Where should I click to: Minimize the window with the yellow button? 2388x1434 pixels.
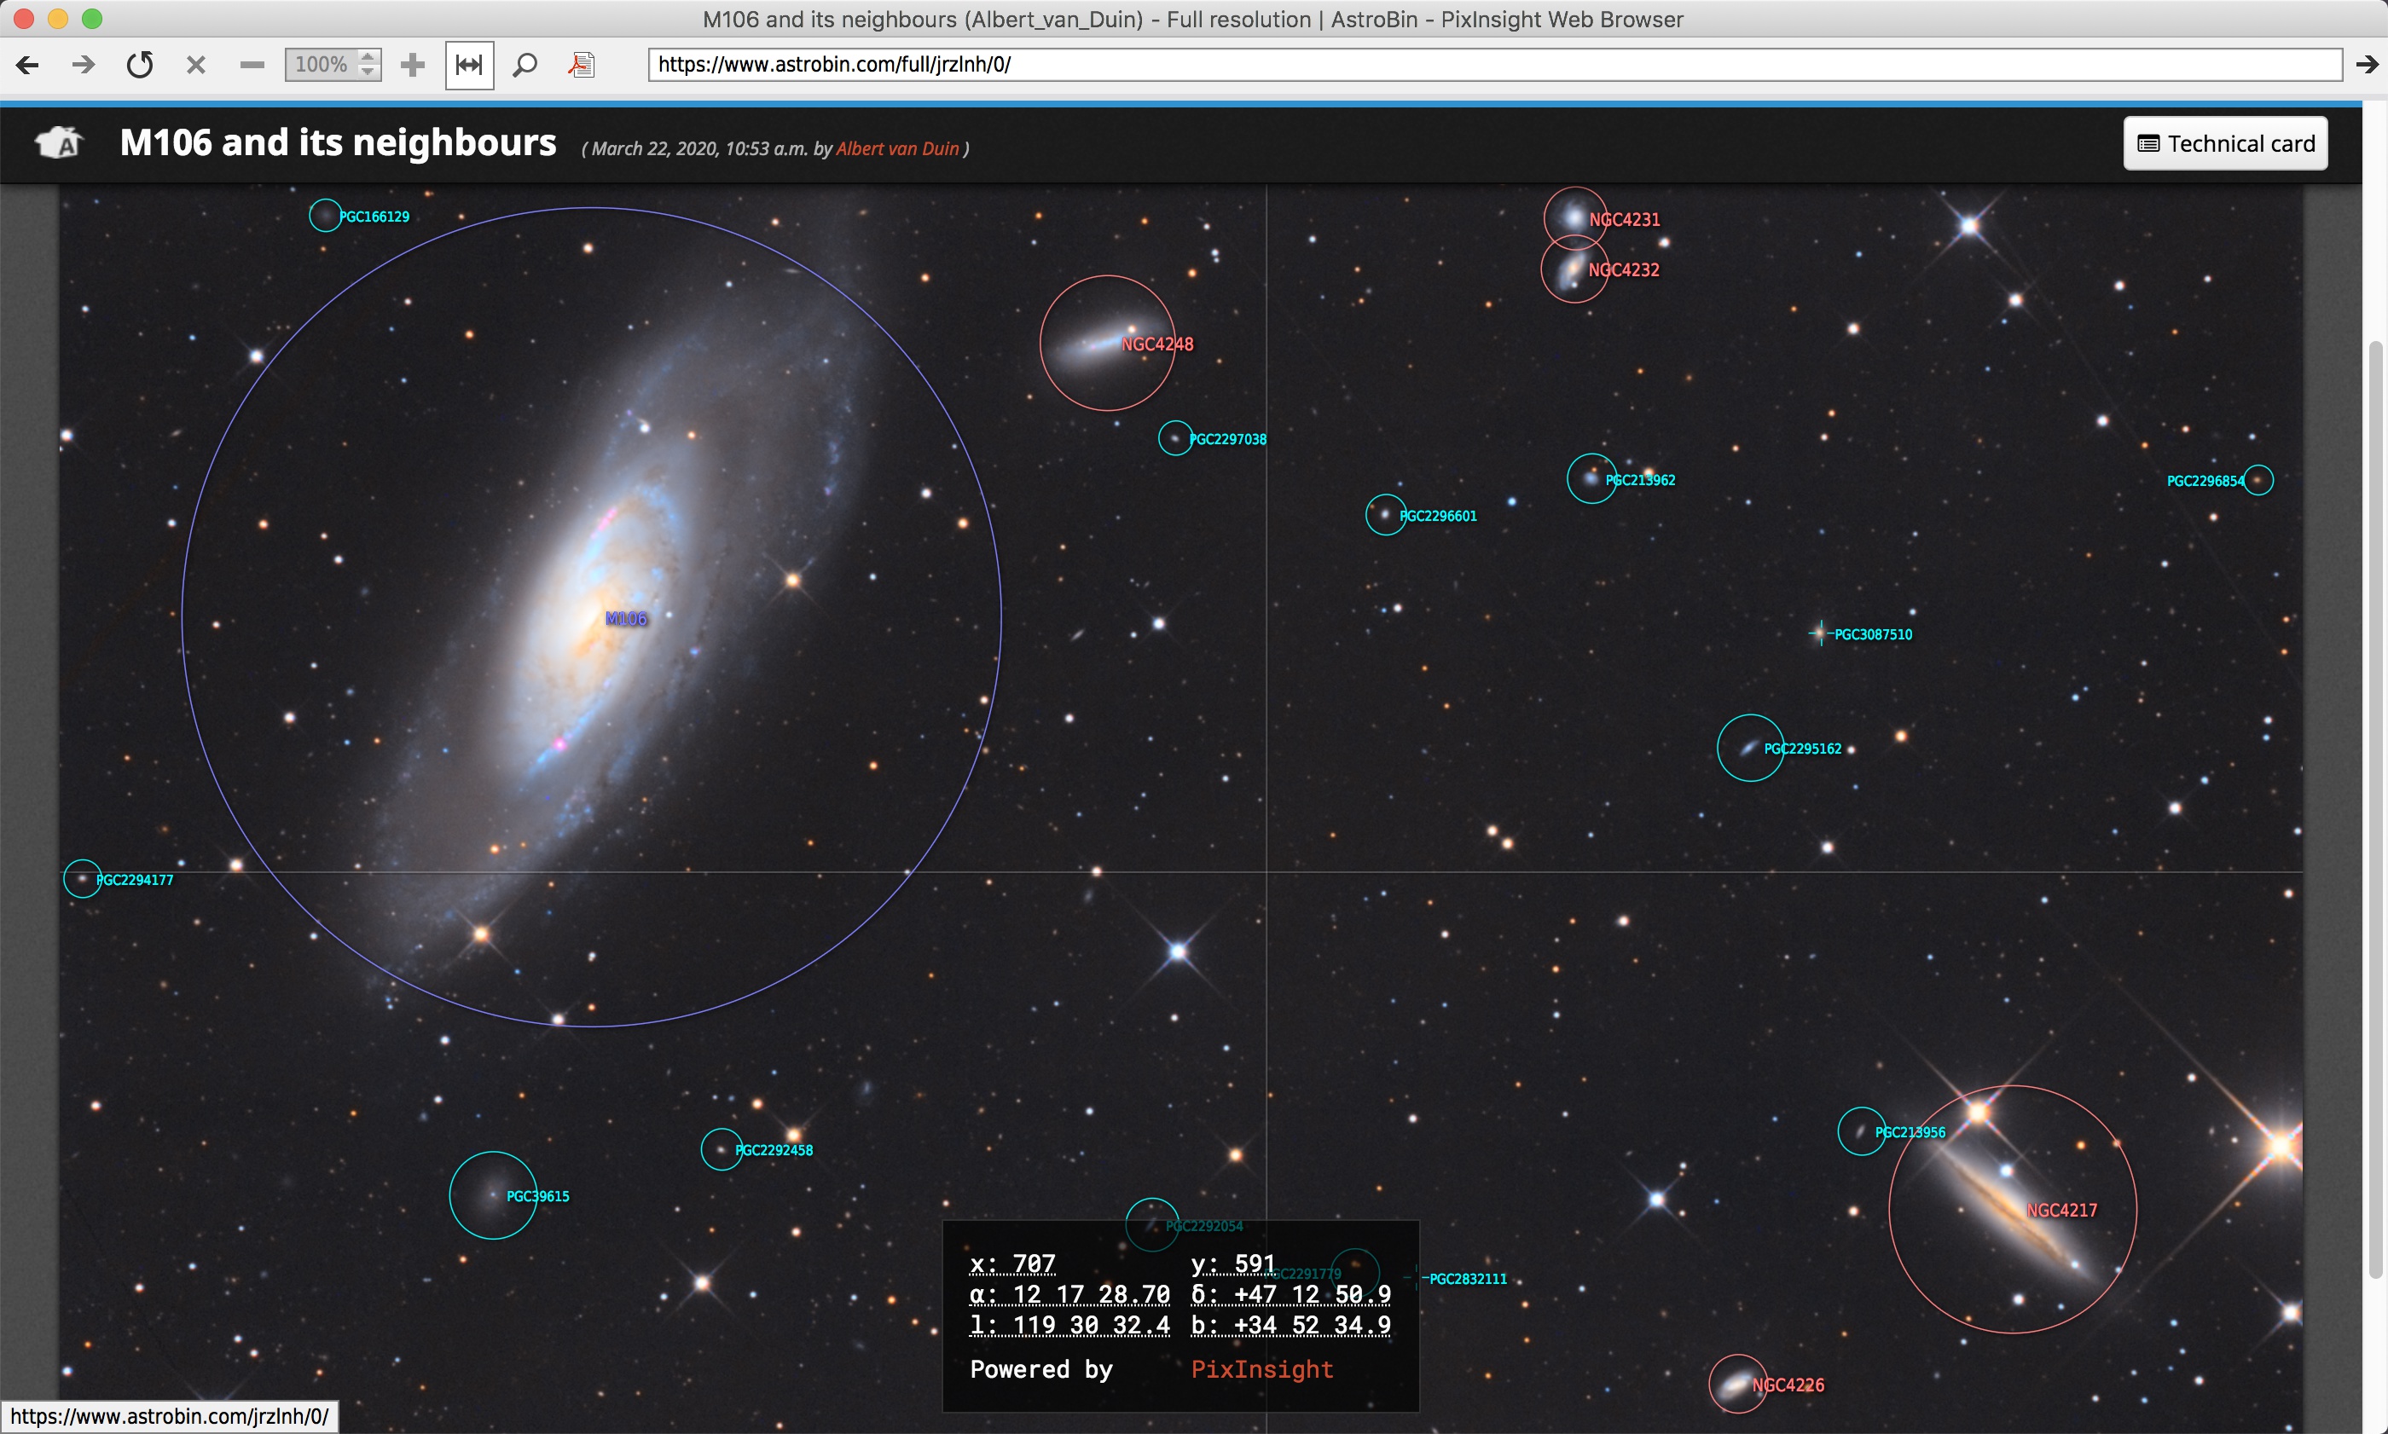(58, 19)
